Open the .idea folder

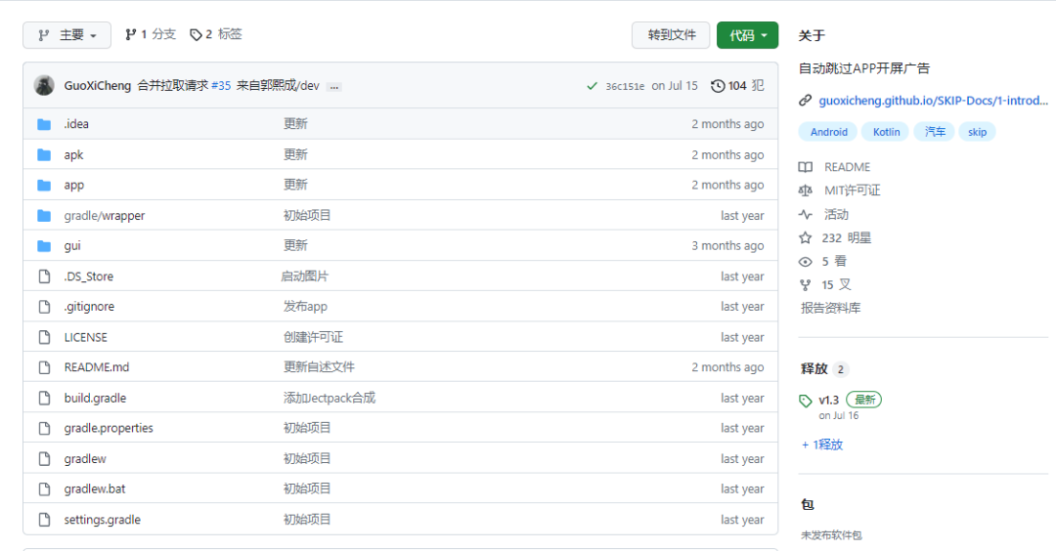(x=76, y=124)
